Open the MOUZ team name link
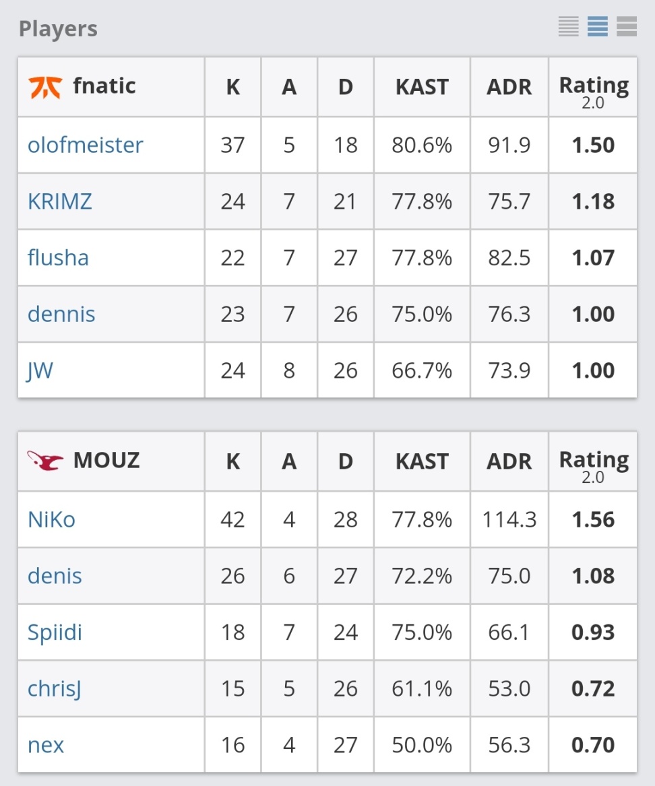 pos(106,461)
